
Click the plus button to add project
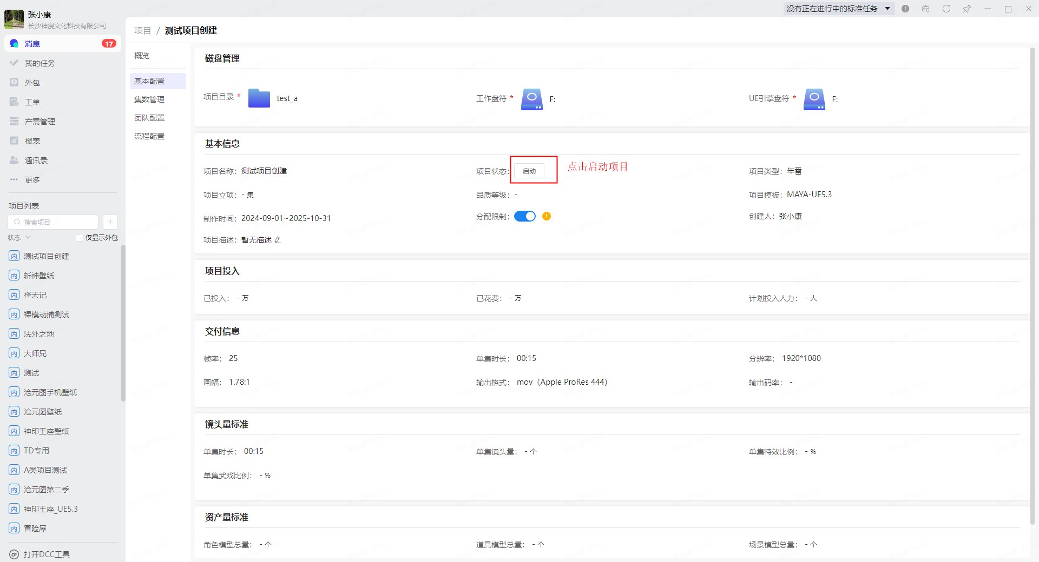pyautogui.click(x=110, y=222)
